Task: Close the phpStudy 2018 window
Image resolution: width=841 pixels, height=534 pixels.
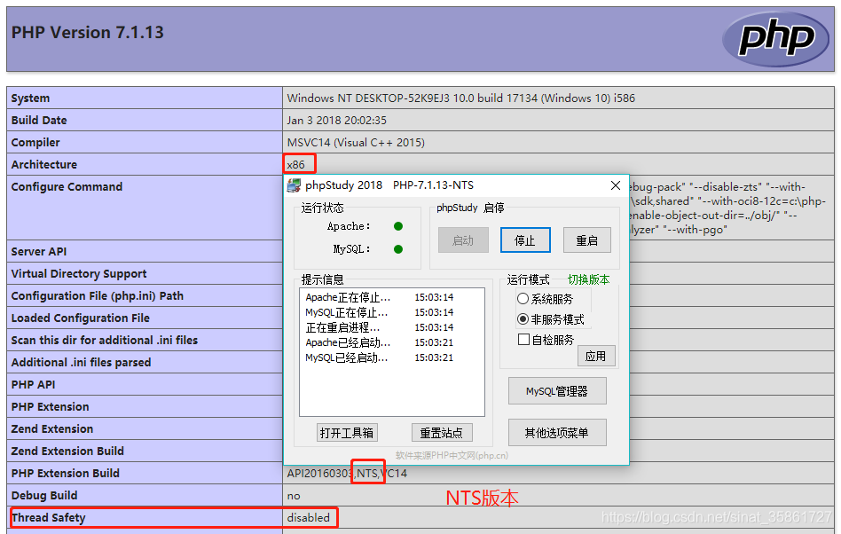Action: coord(615,185)
